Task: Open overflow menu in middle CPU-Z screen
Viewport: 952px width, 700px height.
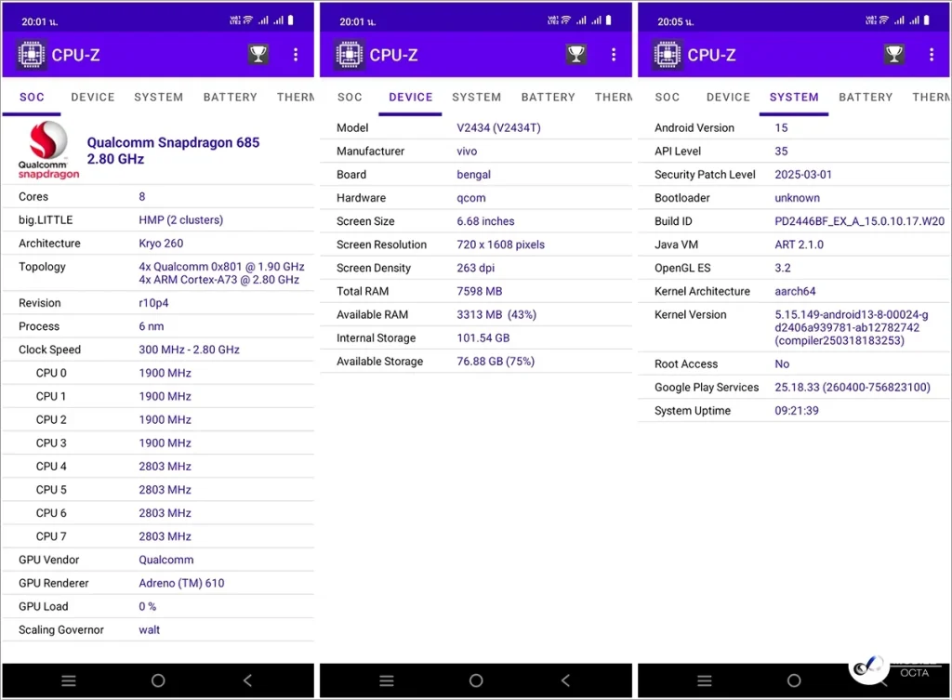Action: [614, 55]
